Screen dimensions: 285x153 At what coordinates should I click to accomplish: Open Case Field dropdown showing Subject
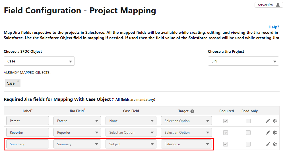click(x=131, y=144)
